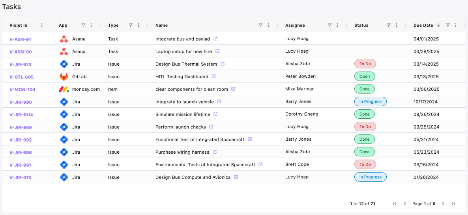Open external link for Purchase wiring harness

[215, 152]
